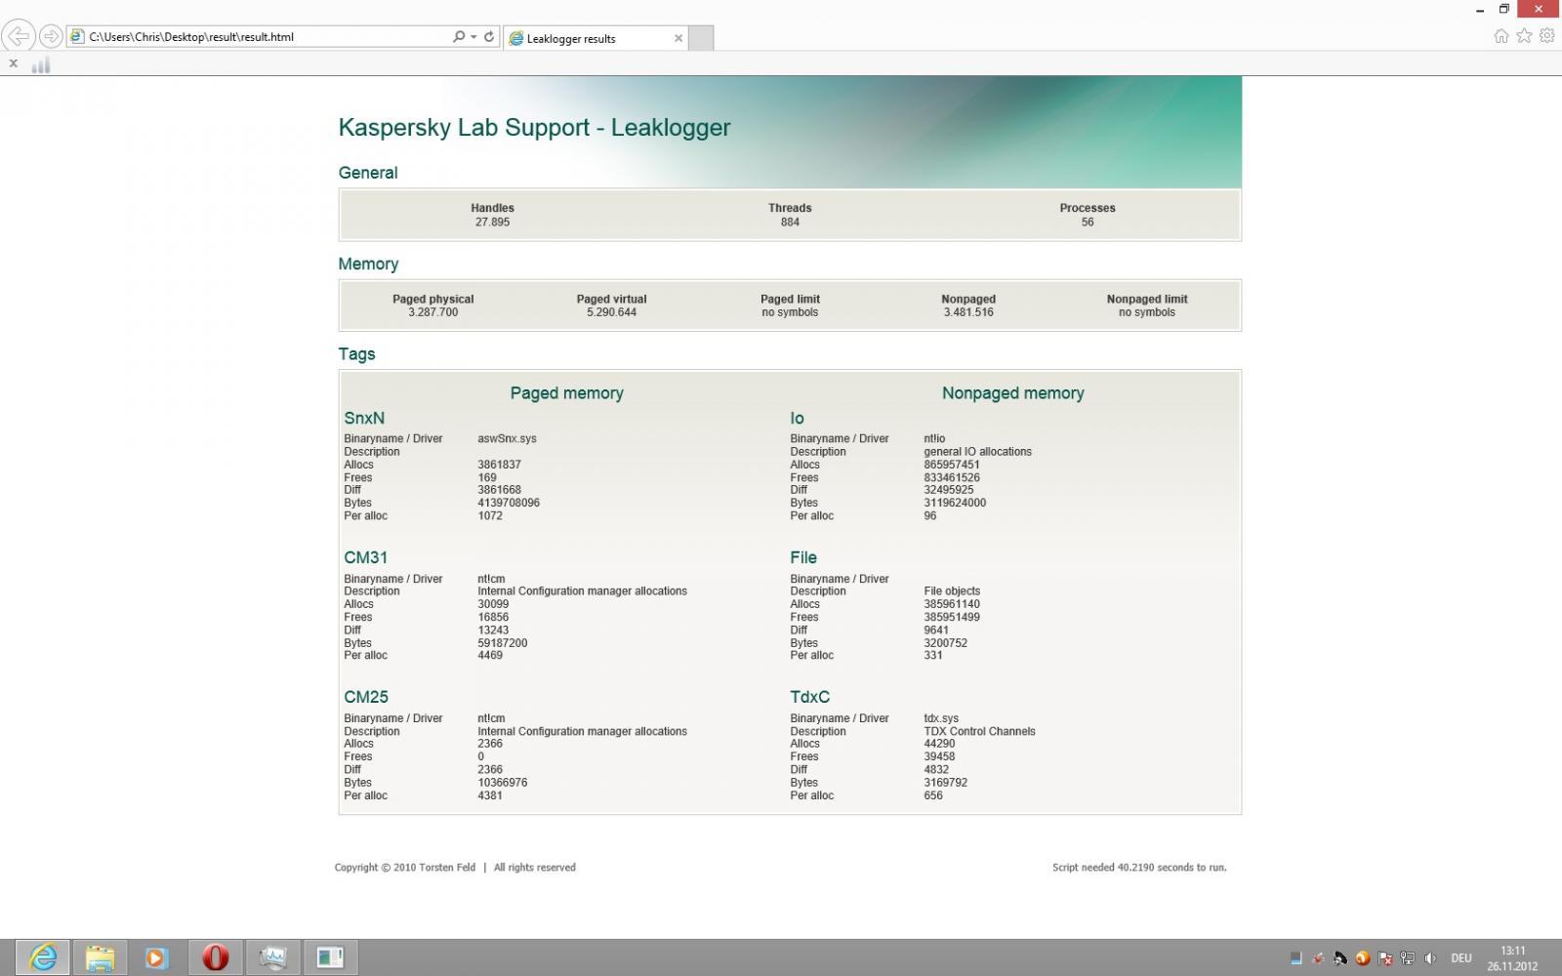Switch the DEU input language indicator

coord(1461,958)
